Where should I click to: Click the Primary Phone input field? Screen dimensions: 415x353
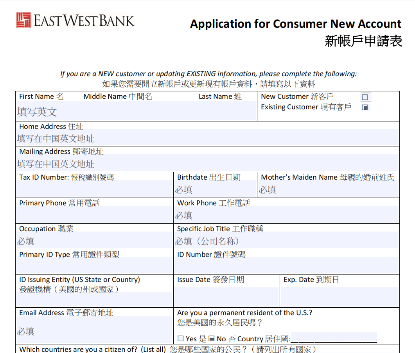pos(95,214)
